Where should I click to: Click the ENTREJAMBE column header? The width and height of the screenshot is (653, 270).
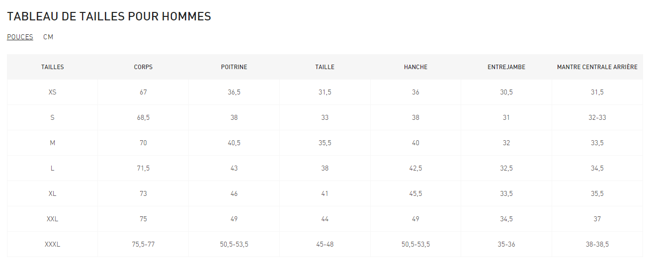506,67
